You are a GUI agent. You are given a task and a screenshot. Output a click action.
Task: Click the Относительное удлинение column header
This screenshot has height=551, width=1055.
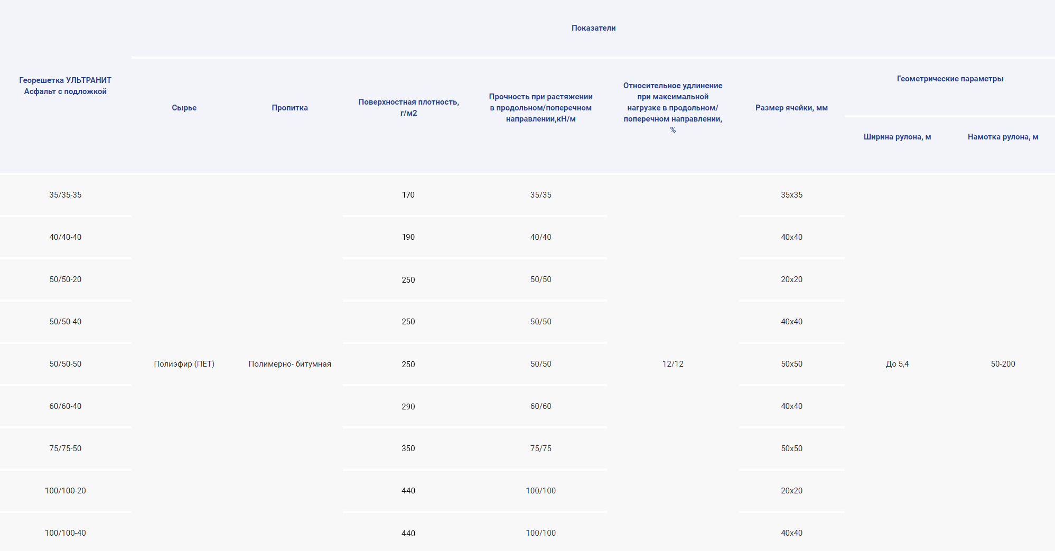(x=673, y=108)
